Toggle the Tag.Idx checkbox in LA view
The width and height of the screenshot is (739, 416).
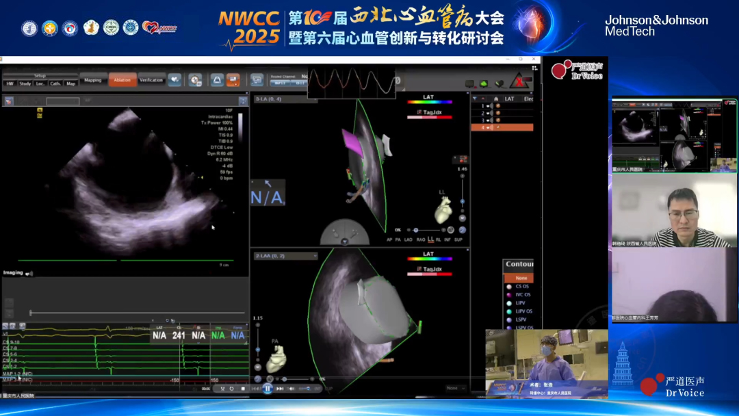pos(419,112)
